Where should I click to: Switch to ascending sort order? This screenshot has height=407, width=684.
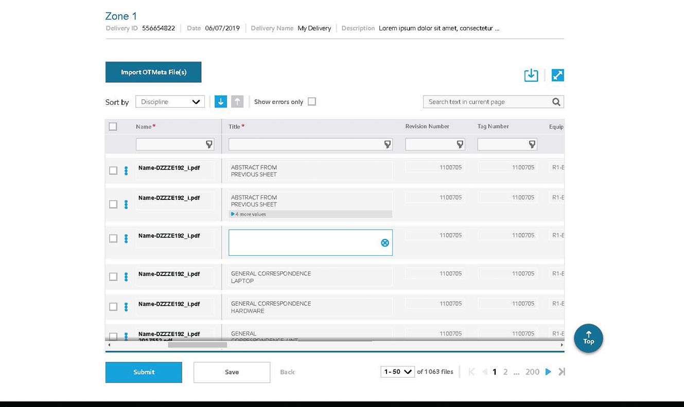pyautogui.click(x=237, y=101)
